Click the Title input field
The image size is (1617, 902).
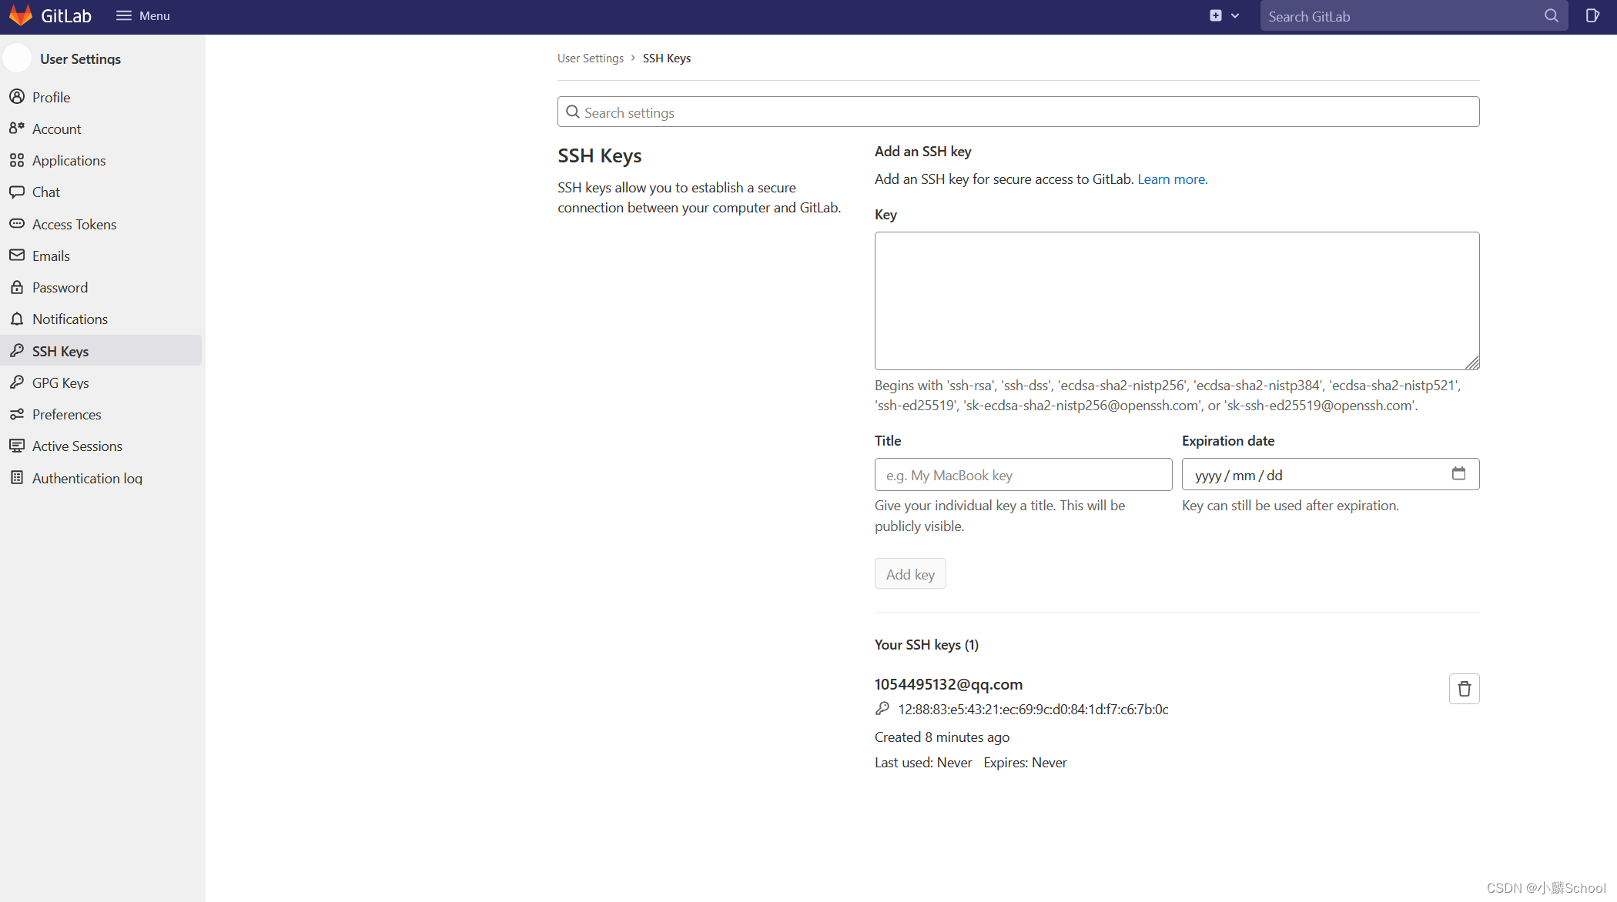tap(1023, 475)
